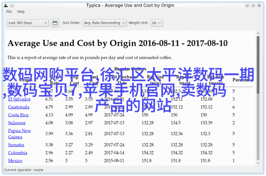Open the File menu
Image resolution: width=266 pixels, height=176 pixels.
coord(9,12)
